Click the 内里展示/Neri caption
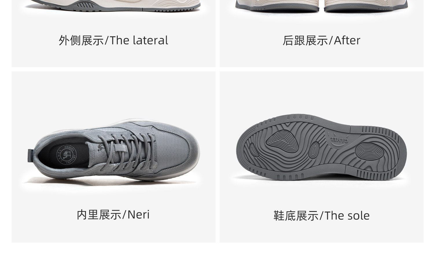Image resolution: width=434 pixels, height=273 pixels. coord(113,215)
